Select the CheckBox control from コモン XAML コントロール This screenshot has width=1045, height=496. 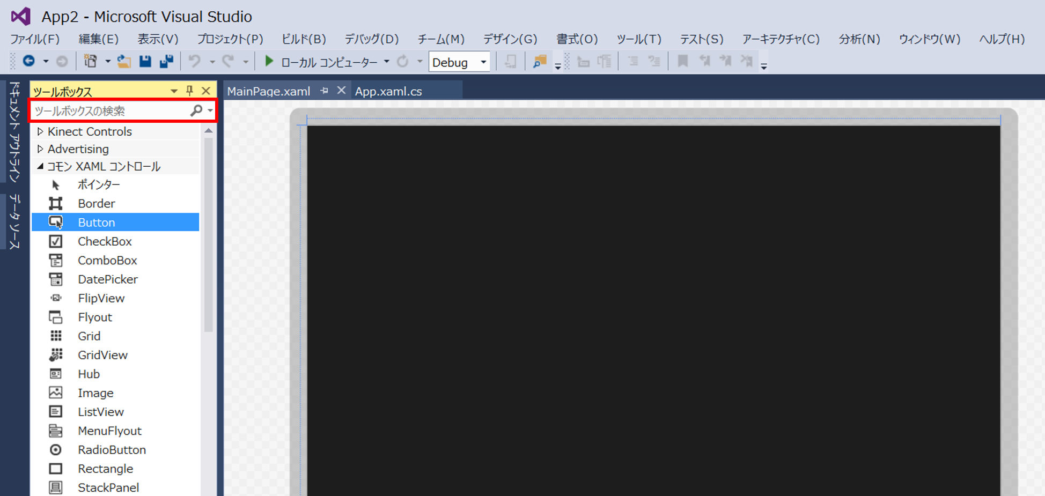click(x=105, y=241)
